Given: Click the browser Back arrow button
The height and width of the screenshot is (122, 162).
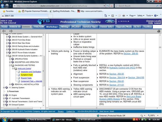Looking at the screenshot, I should click(x=2, y=6).
